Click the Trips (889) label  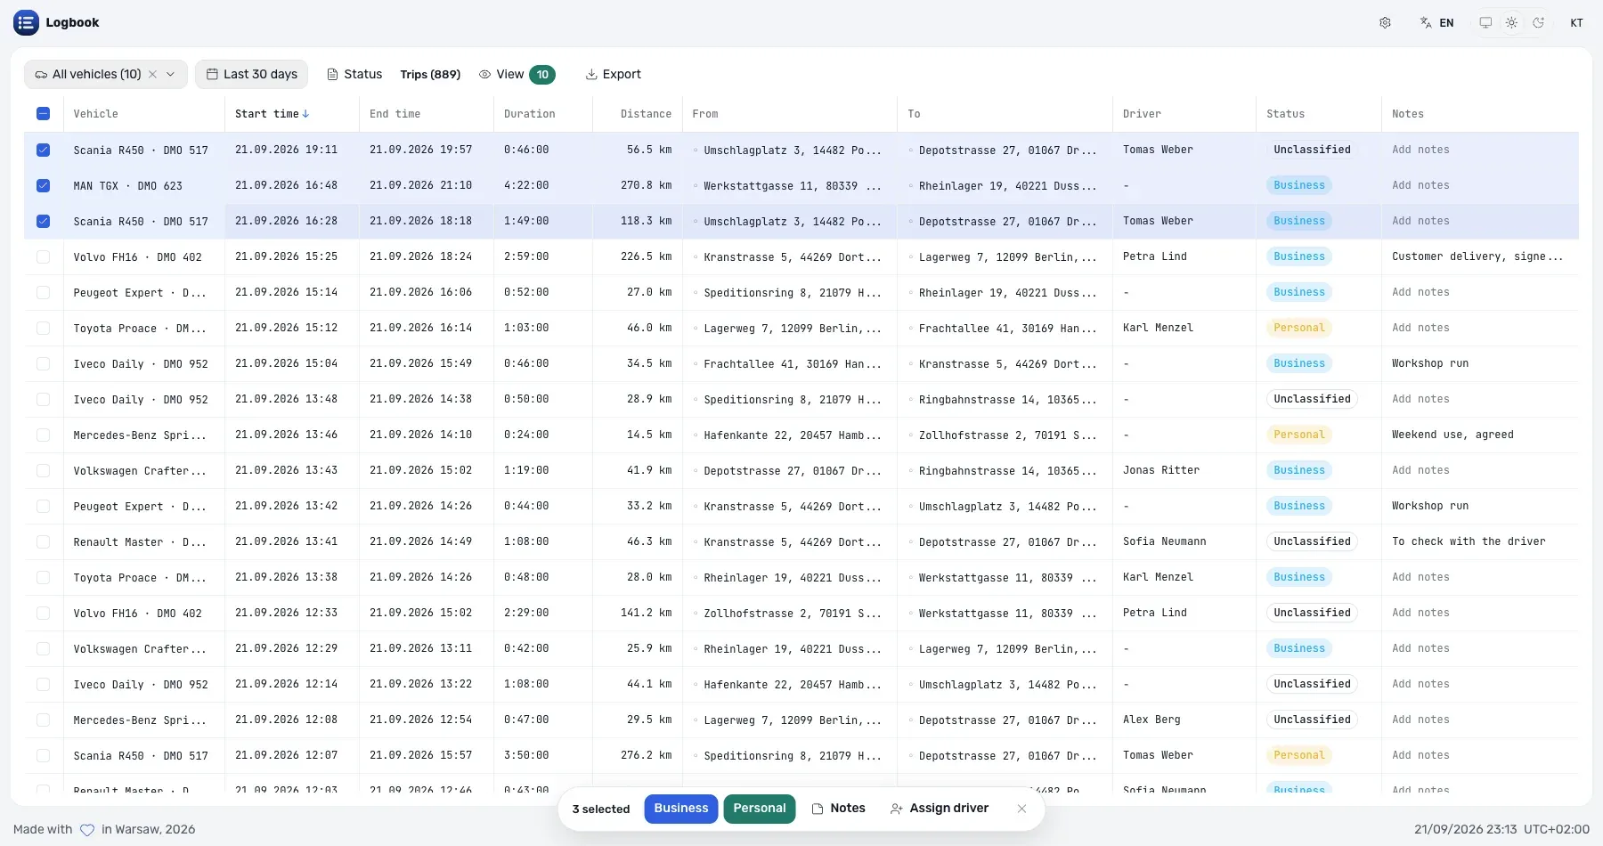(x=430, y=75)
